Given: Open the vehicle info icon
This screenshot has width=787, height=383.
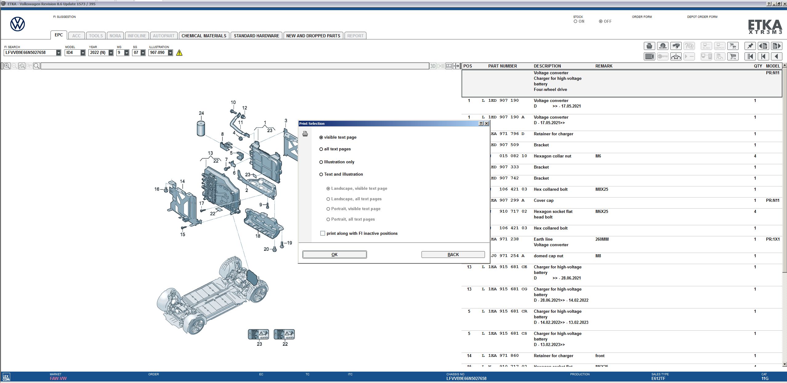Looking at the screenshot, I should click(x=676, y=56).
